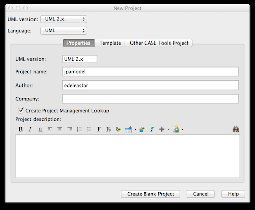Expand the arrow next to plus icon

click(x=169, y=129)
